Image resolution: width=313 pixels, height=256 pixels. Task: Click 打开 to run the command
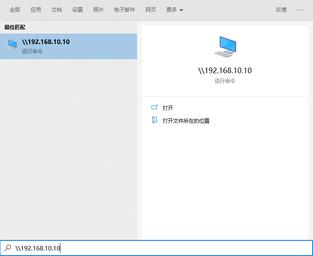point(167,108)
